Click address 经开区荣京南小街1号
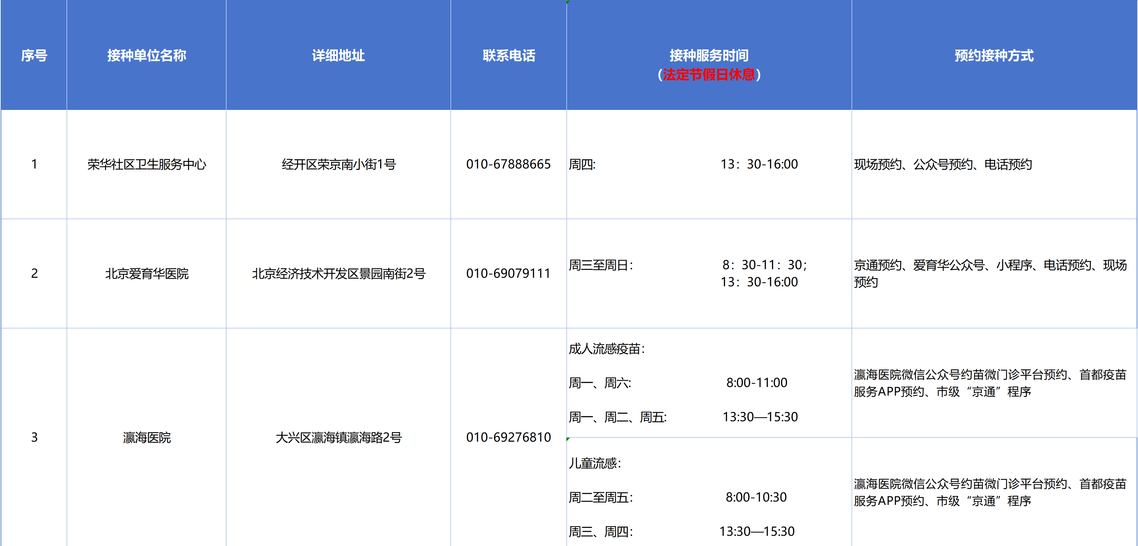Image resolution: width=1138 pixels, height=546 pixels. pyautogui.click(x=339, y=164)
